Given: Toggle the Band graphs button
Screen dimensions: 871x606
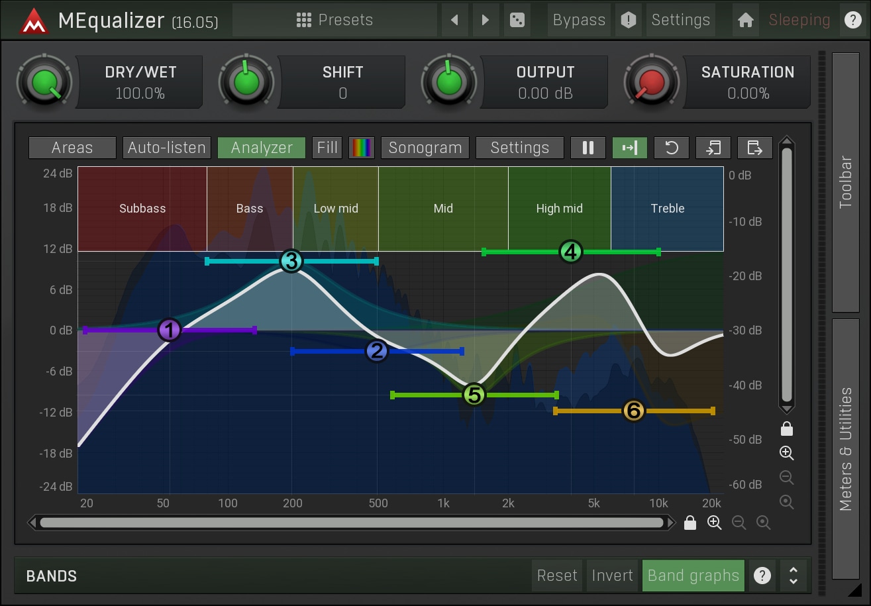Looking at the screenshot, I should click(693, 576).
